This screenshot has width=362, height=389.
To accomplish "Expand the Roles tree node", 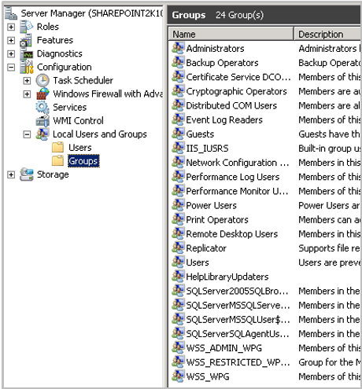I will tap(11, 27).
